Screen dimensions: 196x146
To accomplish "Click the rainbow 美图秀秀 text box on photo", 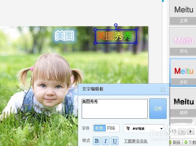I will 116,36.
